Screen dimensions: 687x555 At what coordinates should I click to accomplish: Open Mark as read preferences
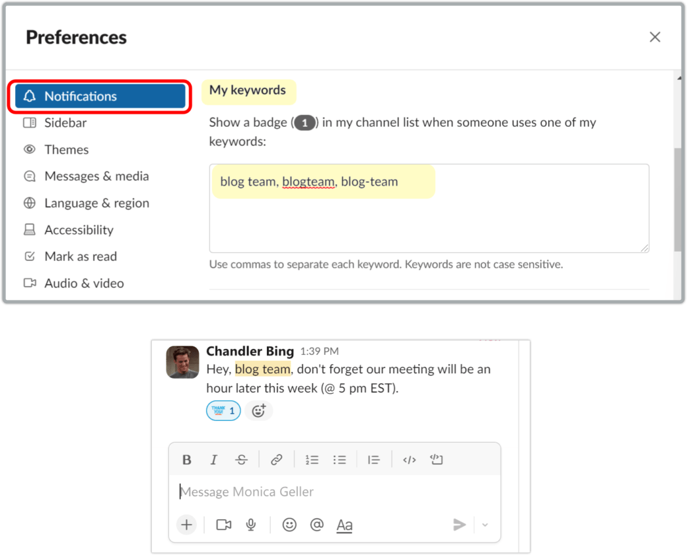pyautogui.click(x=80, y=256)
